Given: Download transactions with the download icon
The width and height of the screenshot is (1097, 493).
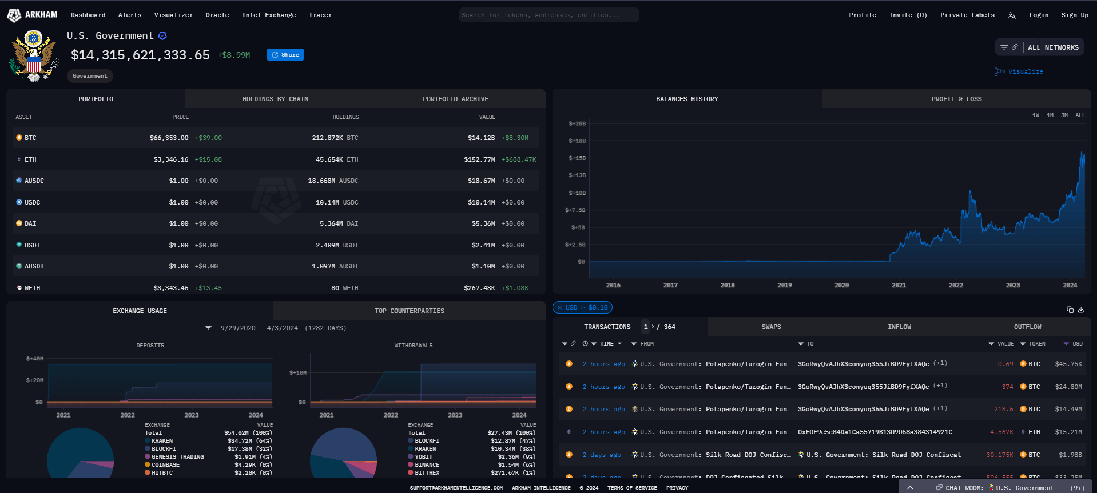Looking at the screenshot, I should 1081,310.
